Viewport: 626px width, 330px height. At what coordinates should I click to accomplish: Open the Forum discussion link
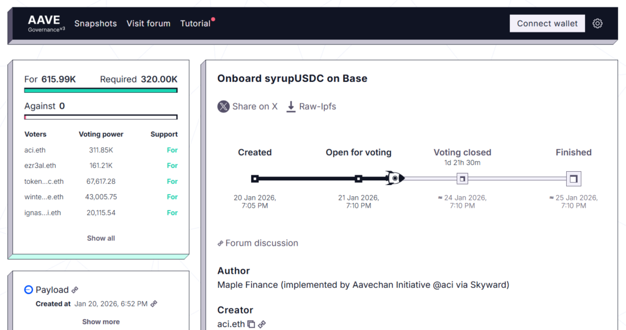(258, 243)
